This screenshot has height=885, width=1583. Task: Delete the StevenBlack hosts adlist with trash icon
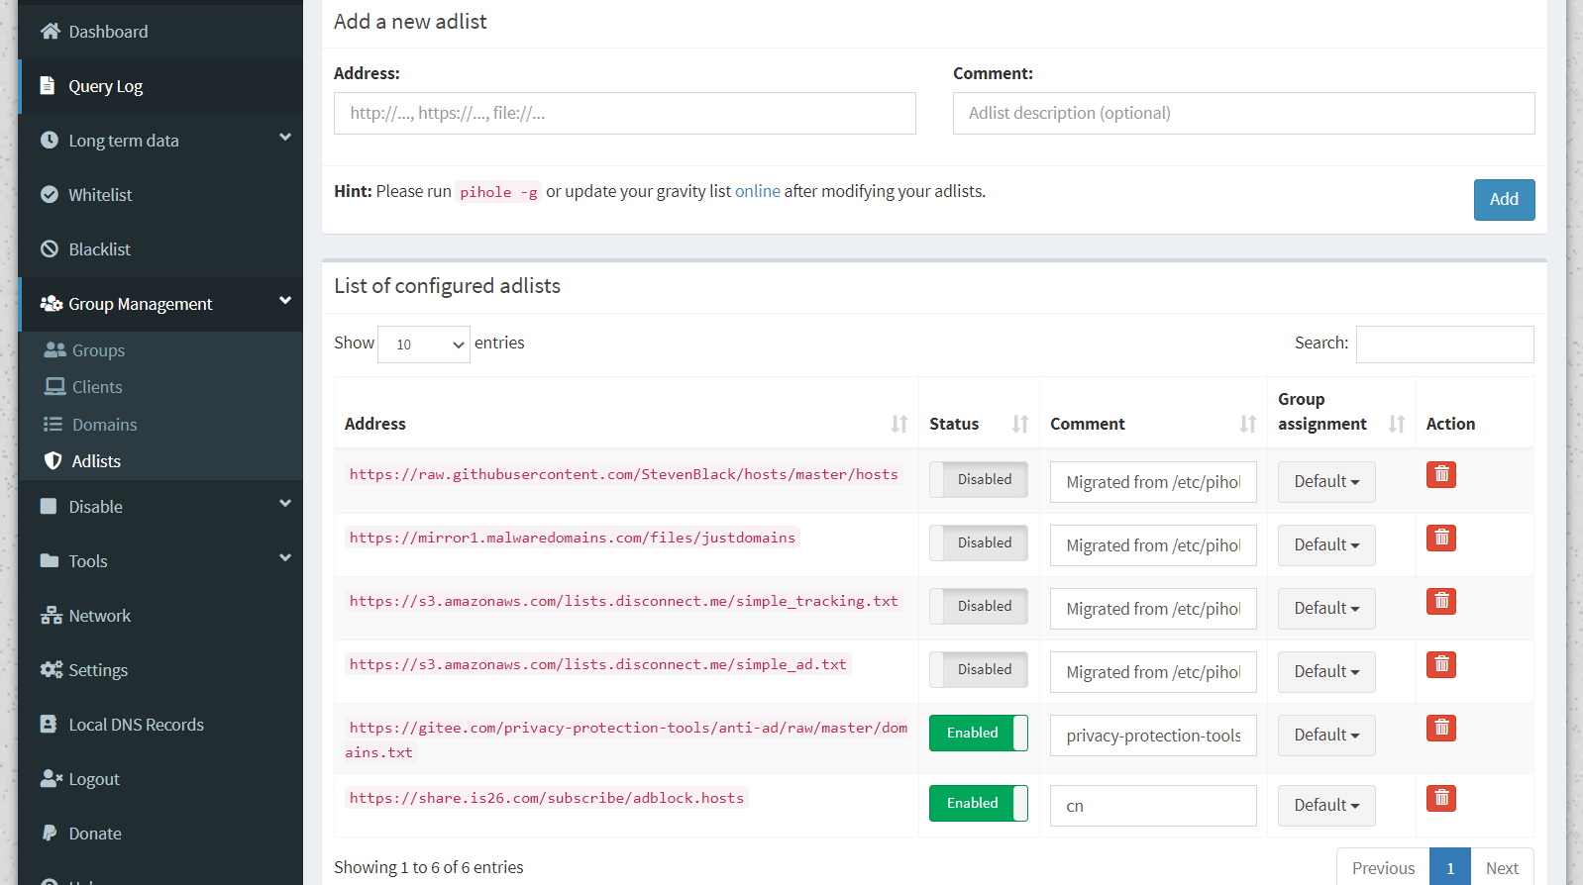(x=1440, y=475)
